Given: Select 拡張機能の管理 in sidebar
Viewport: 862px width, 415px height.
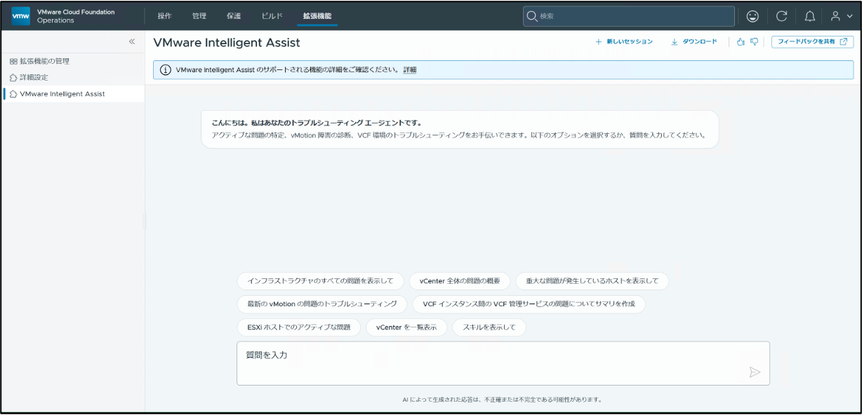Looking at the screenshot, I should [x=39, y=61].
